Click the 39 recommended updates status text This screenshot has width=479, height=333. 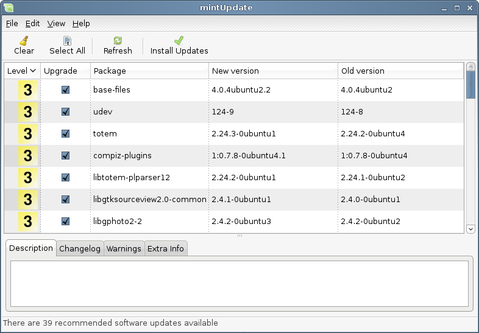pos(110,323)
